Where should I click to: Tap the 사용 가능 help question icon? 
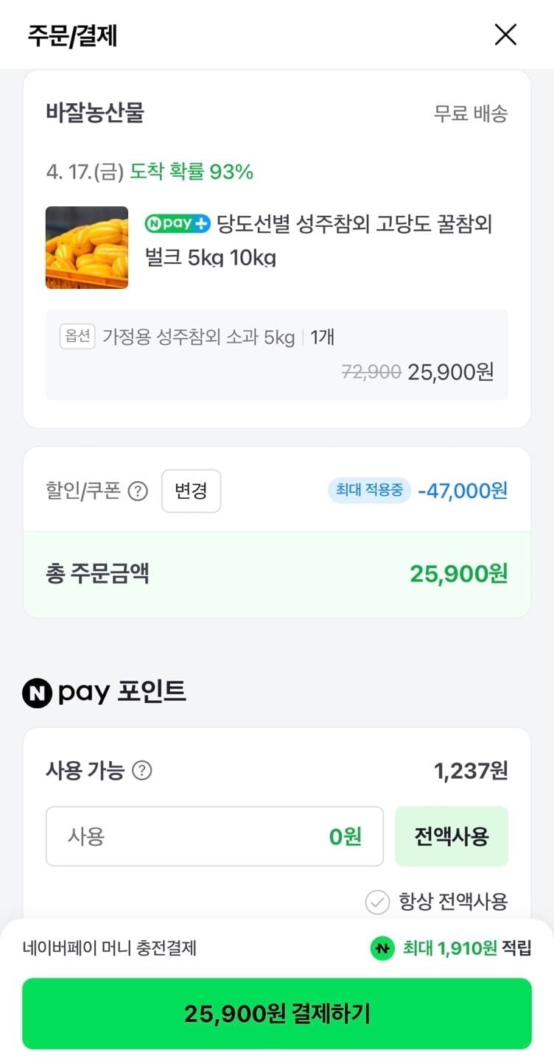[141, 771]
